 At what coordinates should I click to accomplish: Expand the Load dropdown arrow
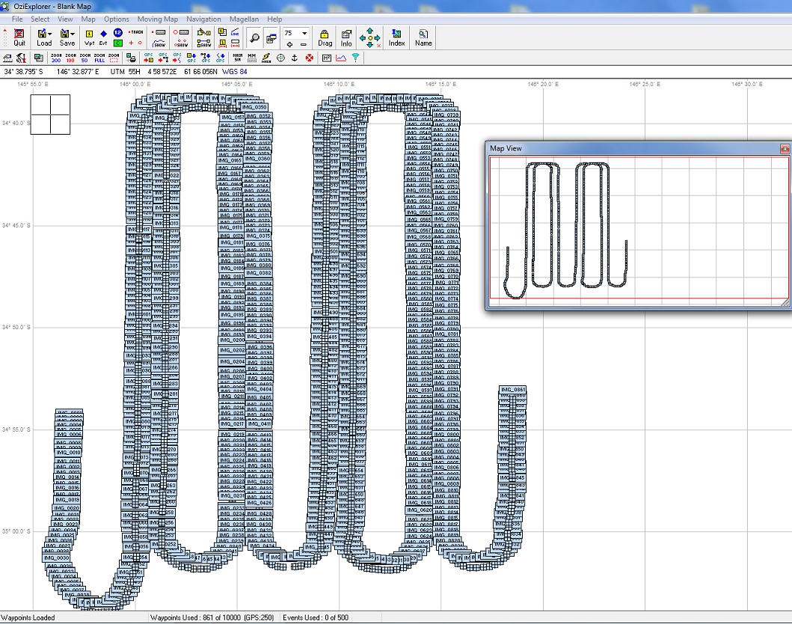[x=50, y=34]
